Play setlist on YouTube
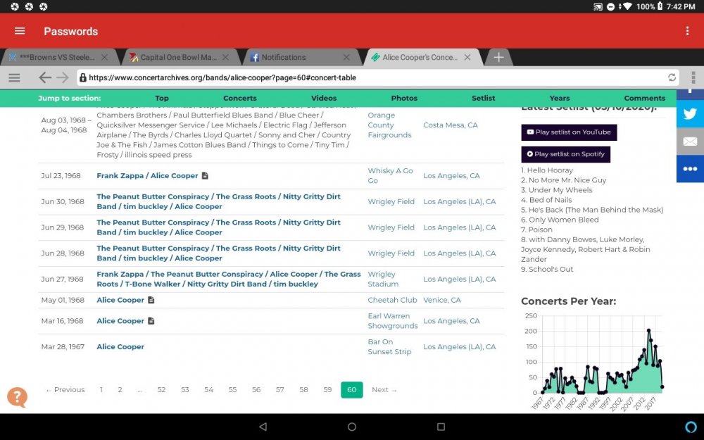The height and width of the screenshot is (440, 704). [569, 132]
